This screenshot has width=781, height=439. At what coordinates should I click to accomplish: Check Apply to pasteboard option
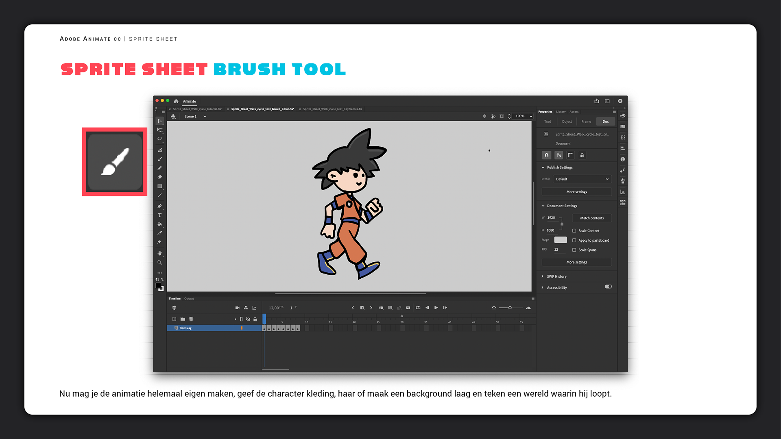[x=574, y=240]
